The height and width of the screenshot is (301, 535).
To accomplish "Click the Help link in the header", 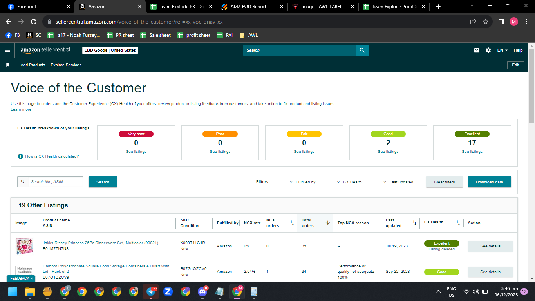I will pyautogui.click(x=518, y=50).
